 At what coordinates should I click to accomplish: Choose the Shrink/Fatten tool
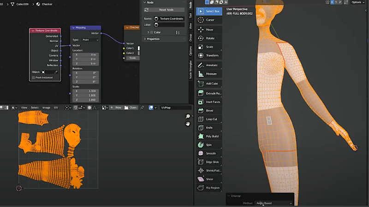click(x=209, y=170)
